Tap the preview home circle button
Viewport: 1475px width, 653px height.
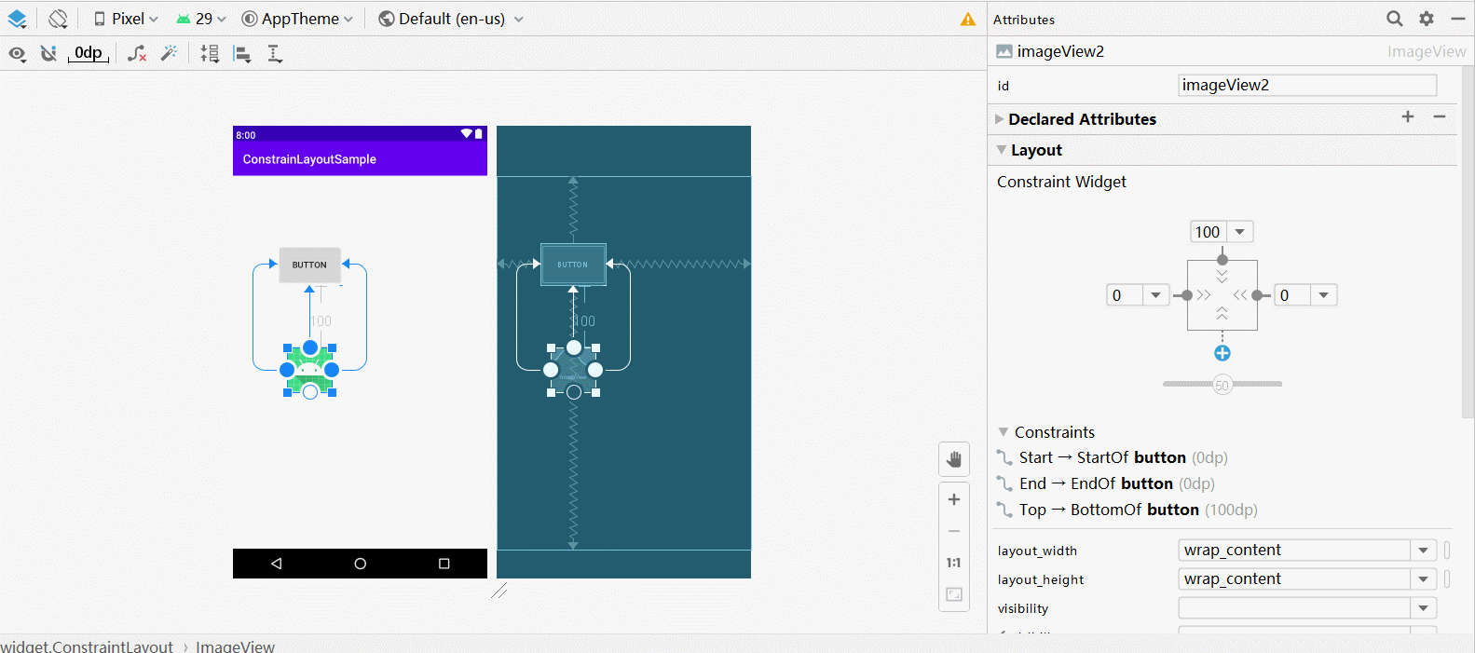360,564
